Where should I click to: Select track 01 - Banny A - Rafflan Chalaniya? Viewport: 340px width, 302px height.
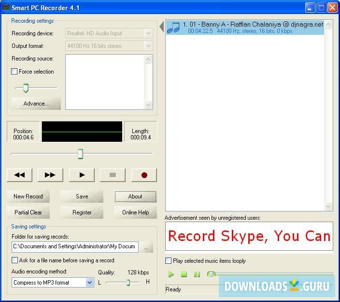(245, 28)
